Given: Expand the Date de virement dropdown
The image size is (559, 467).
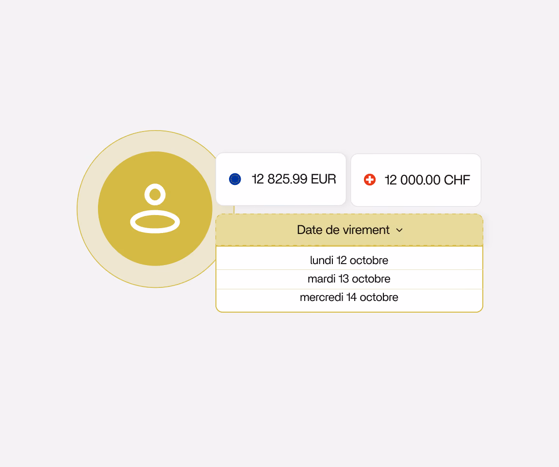Looking at the screenshot, I should 349,230.
